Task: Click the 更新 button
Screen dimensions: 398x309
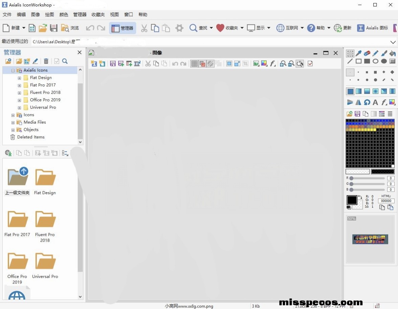Action: click(342, 28)
